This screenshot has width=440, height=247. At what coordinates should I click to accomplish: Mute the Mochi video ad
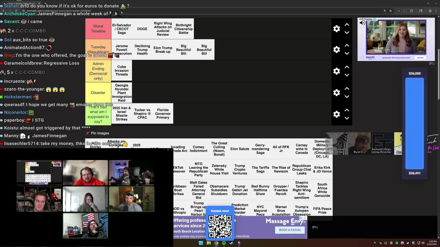[x=362, y=23]
